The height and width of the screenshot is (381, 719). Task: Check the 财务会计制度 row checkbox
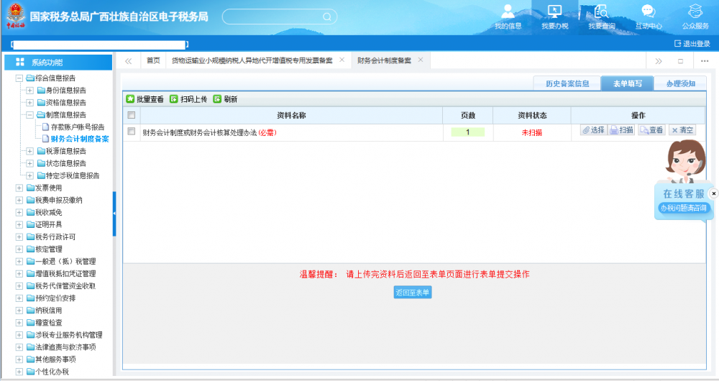pyautogui.click(x=131, y=132)
